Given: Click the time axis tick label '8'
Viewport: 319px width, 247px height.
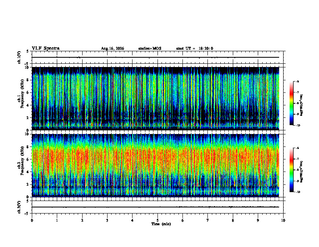Looking at the screenshot, I should coord(233,220).
